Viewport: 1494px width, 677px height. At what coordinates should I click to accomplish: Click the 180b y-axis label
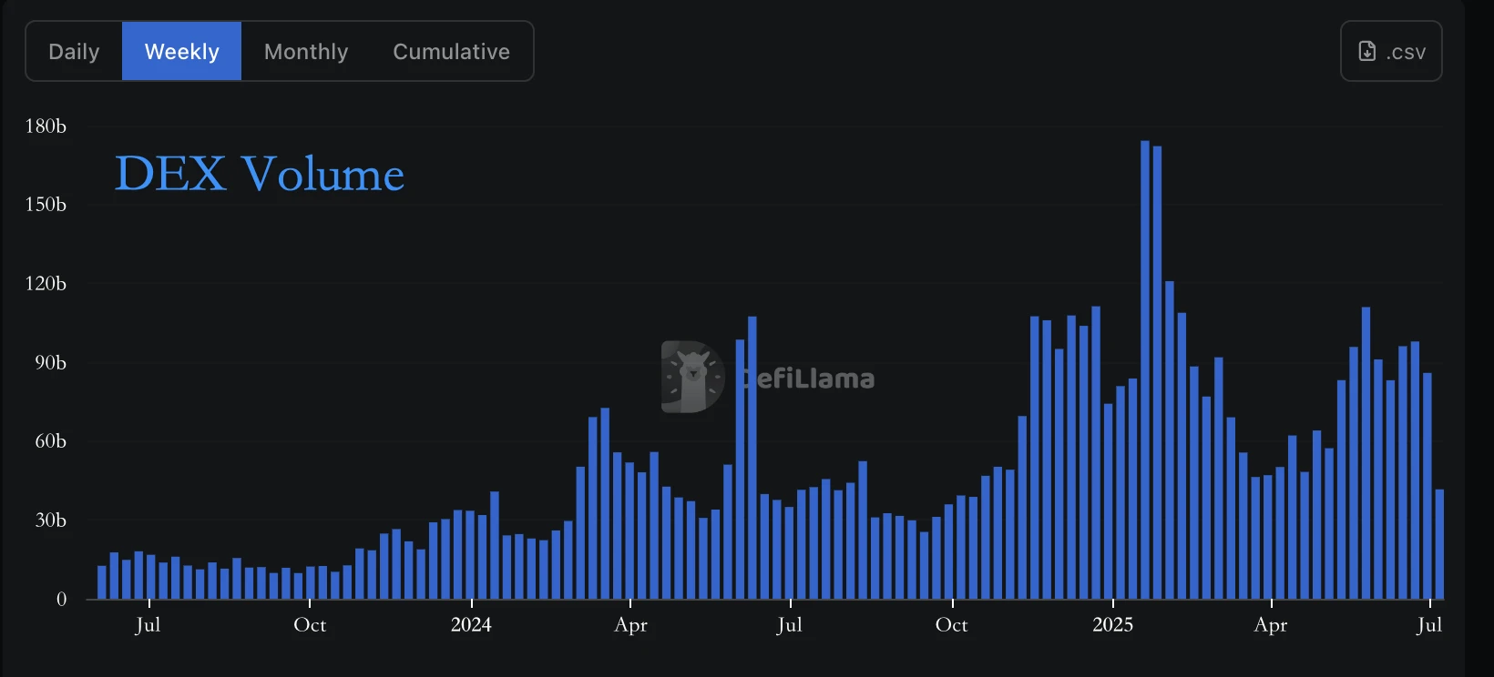click(46, 126)
